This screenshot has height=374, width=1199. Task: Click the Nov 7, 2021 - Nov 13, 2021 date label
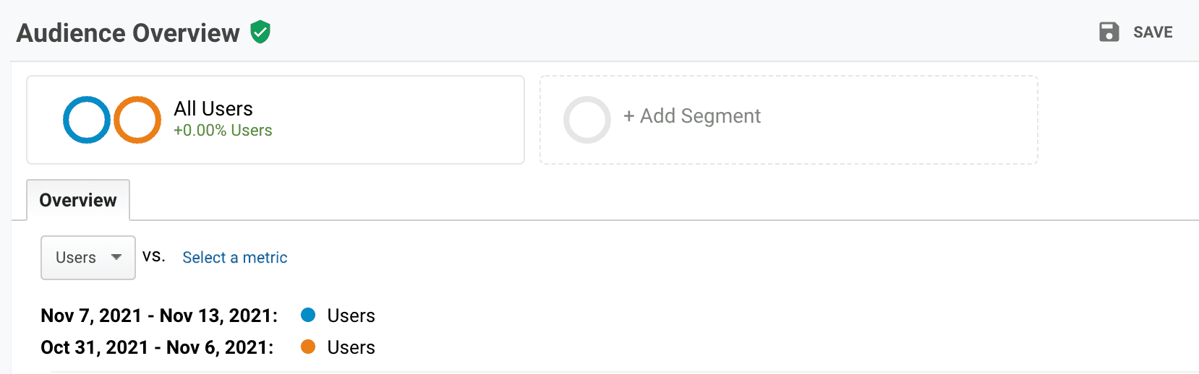(159, 316)
